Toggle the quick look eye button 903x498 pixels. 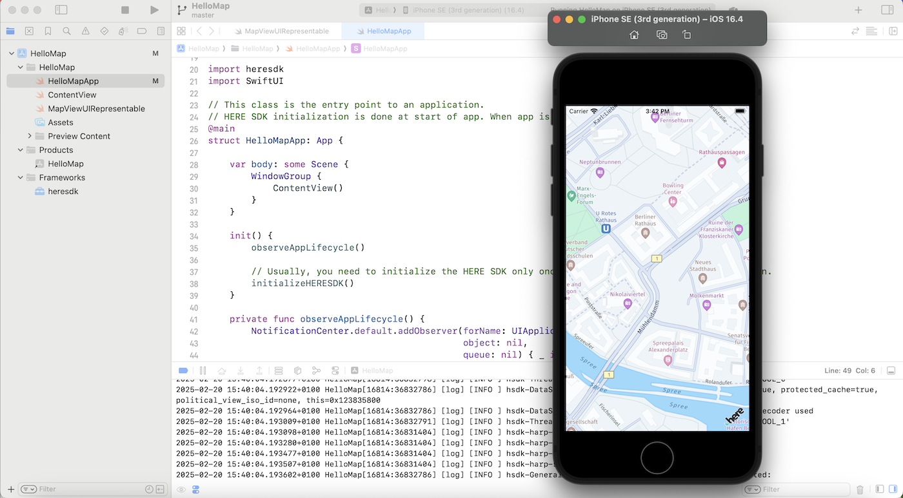point(181,490)
